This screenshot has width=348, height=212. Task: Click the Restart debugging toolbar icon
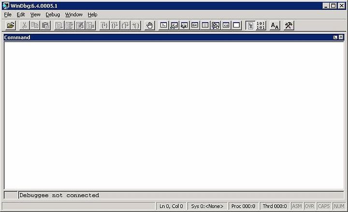pos(70,26)
